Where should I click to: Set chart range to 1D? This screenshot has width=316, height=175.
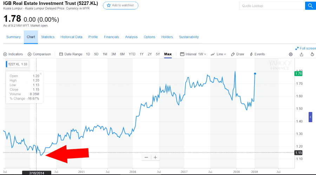click(x=88, y=54)
